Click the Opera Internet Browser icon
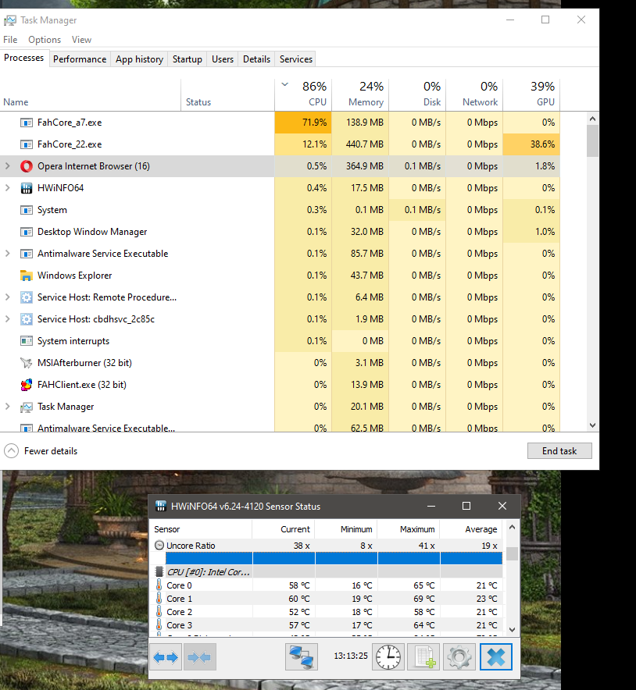The image size is (636, 690). point(27,166)
